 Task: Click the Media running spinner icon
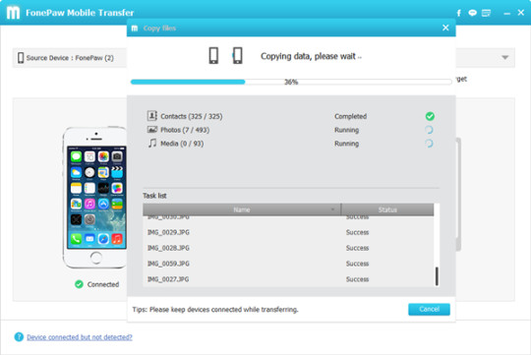pyautogui.click(x=429, y=144)
